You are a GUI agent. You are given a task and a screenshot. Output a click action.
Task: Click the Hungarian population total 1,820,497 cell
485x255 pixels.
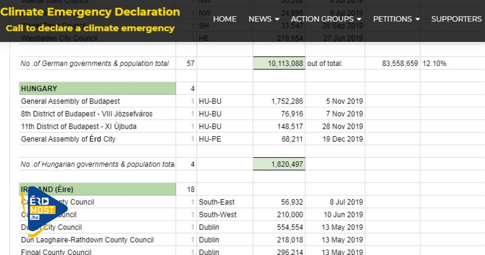[x=279, y=164]
